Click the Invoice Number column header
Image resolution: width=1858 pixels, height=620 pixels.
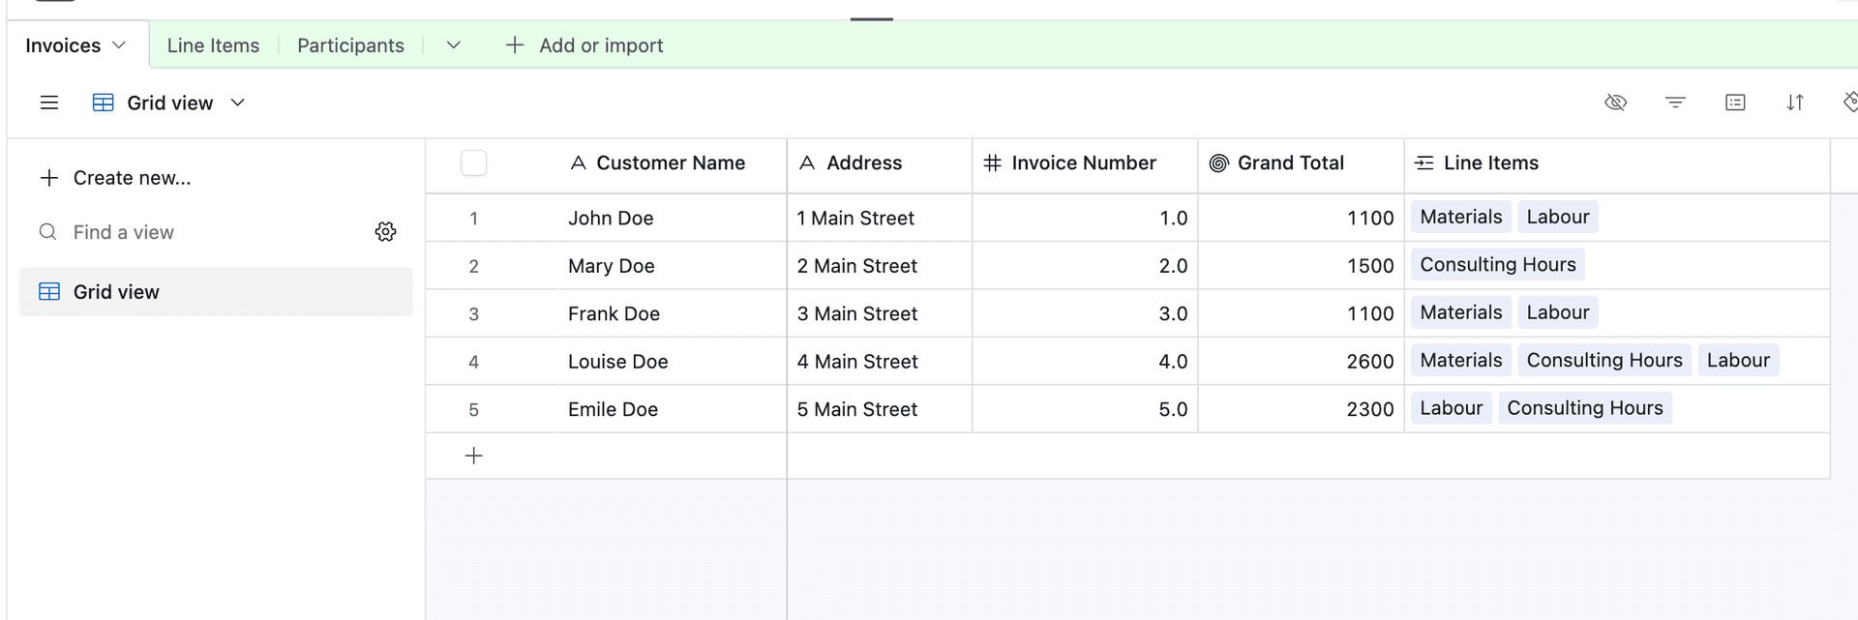tap(1085, 163)
